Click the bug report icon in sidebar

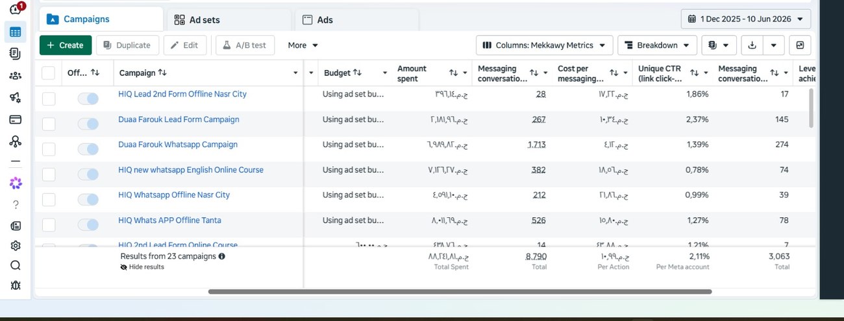point(16,285)
